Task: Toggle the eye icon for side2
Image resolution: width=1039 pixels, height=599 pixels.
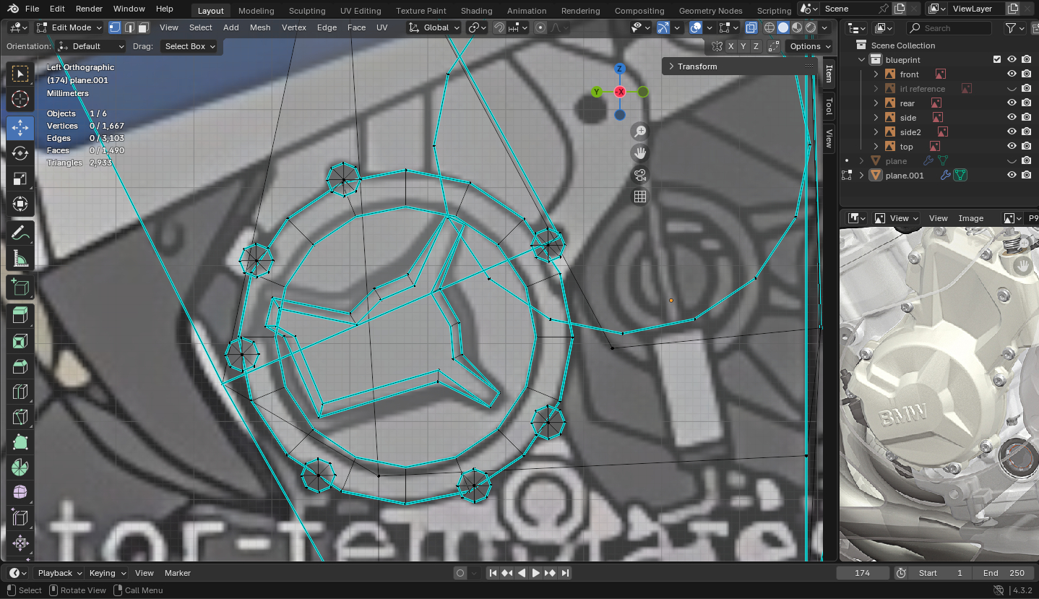Action: 1012,132
